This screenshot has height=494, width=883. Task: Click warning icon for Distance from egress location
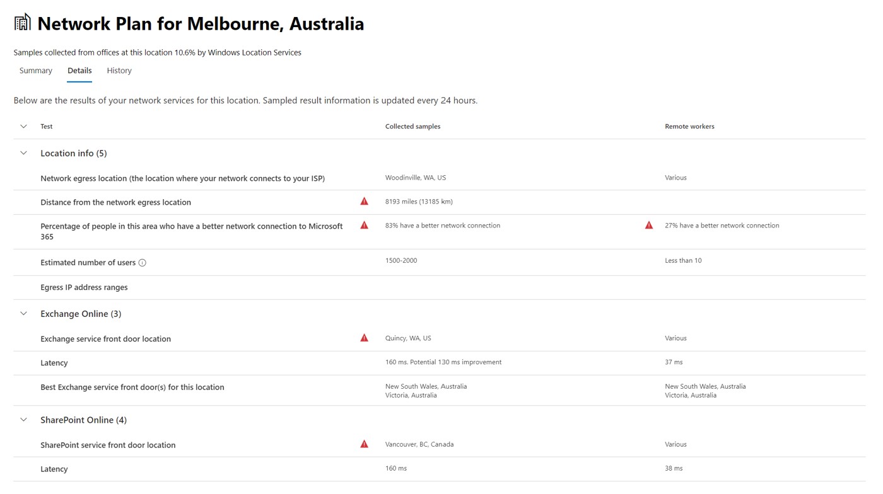364,202
